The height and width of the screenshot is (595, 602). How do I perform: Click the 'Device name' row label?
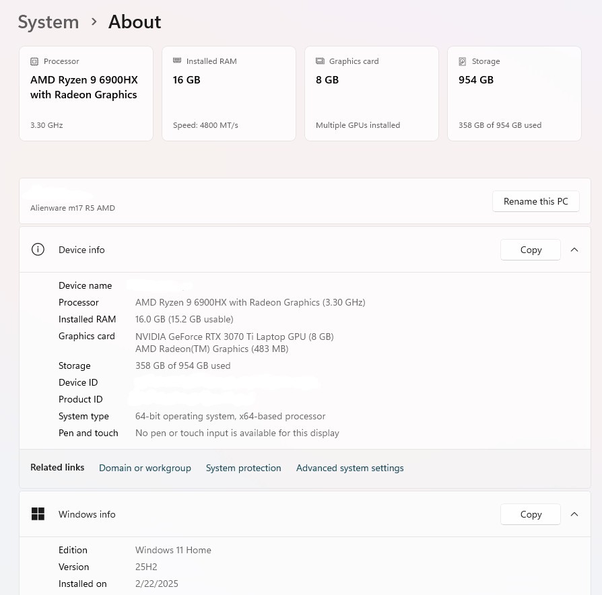86,285
